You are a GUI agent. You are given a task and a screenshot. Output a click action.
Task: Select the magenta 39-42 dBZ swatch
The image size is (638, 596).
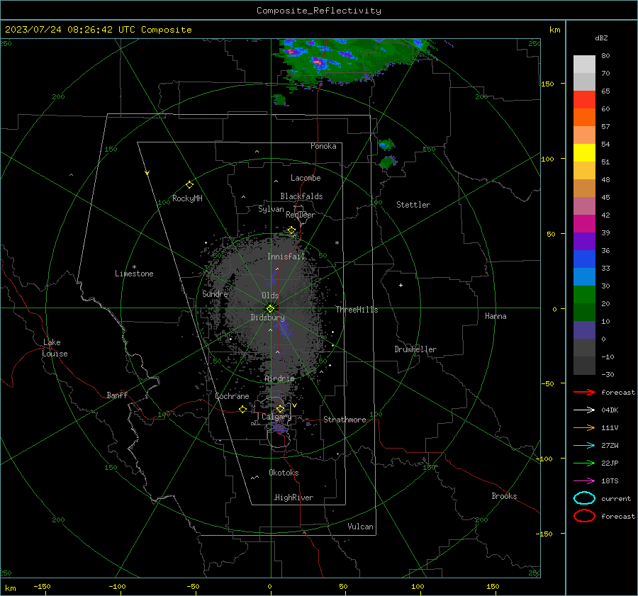pos(584,224)
